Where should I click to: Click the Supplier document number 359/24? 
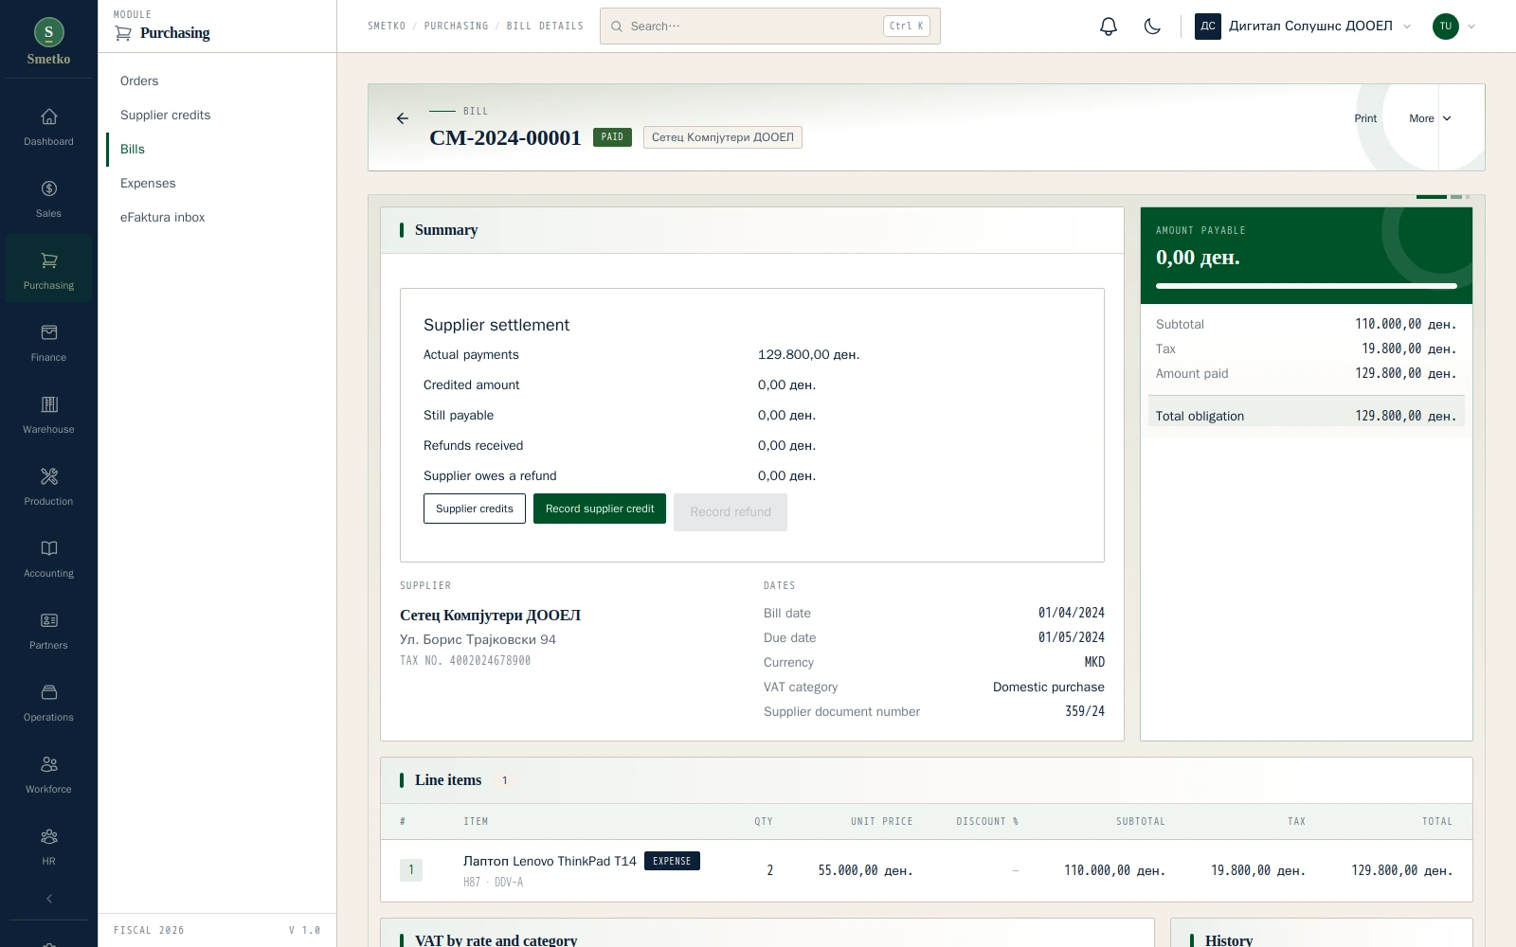pyautogui.click(x=1085, y=711)
